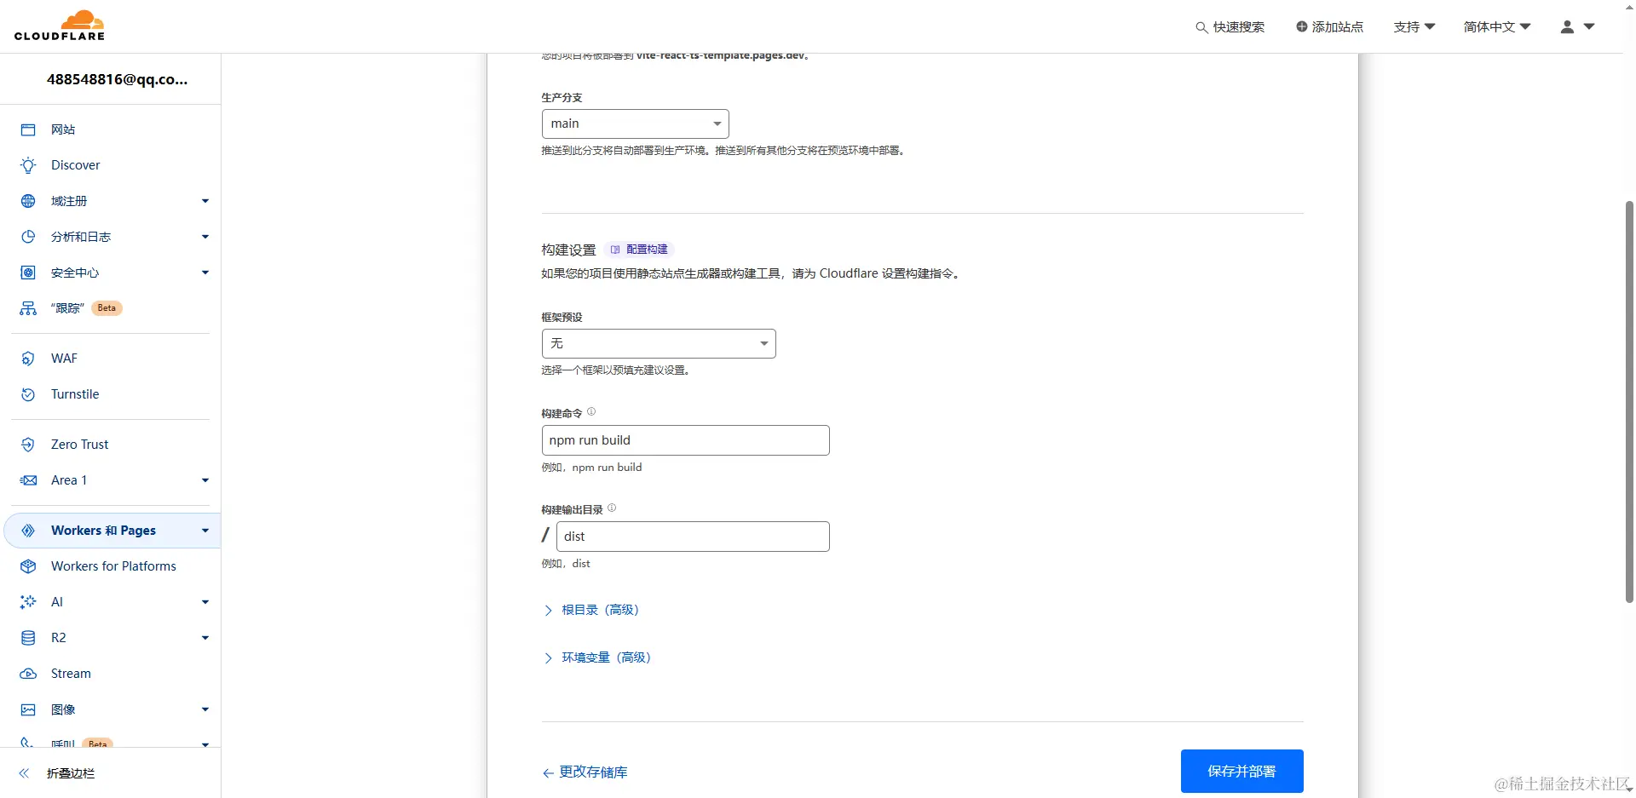Click the Beta badge next to 跟踪

[107, 308]
